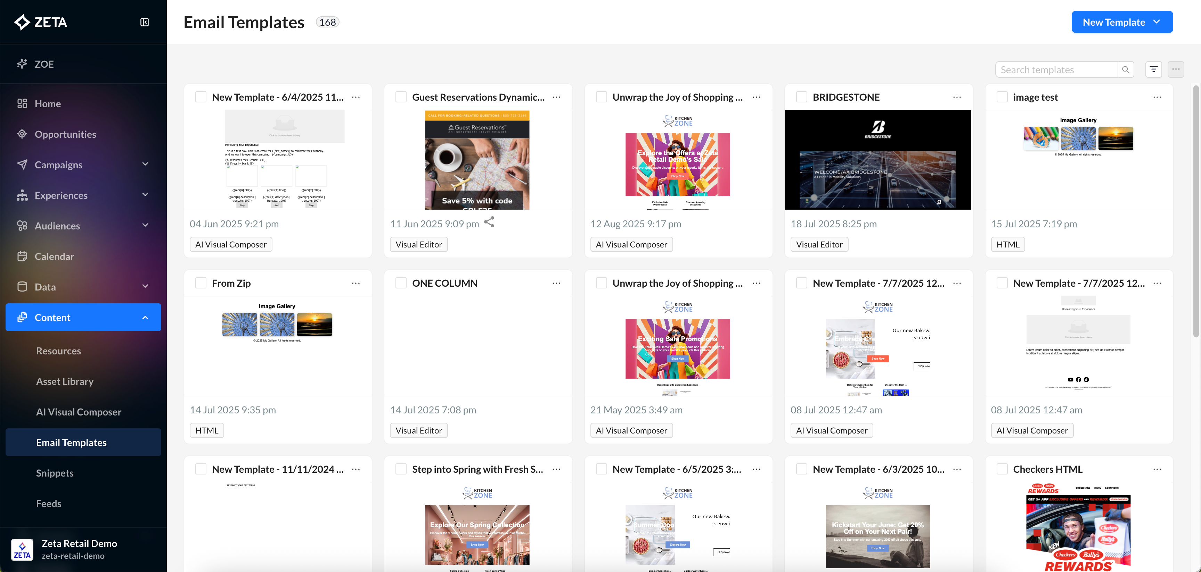Open the three-dot menu on From Zip card
This screenshot has width=1201, height=572.
tap(356, 283)
